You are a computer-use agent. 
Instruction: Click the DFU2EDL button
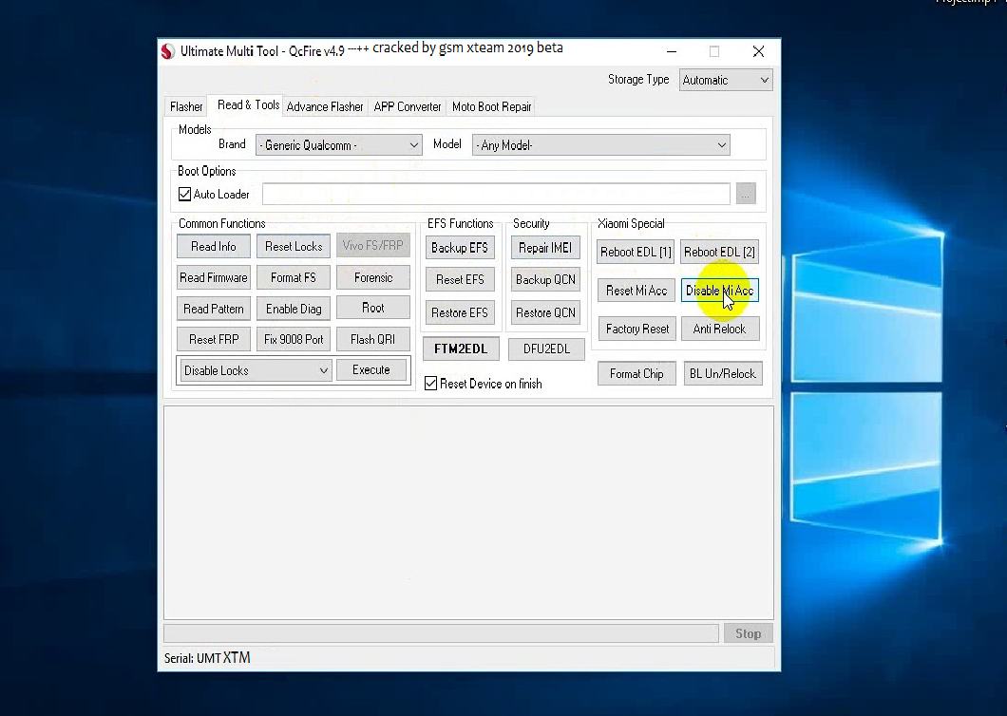pos(546,349)
